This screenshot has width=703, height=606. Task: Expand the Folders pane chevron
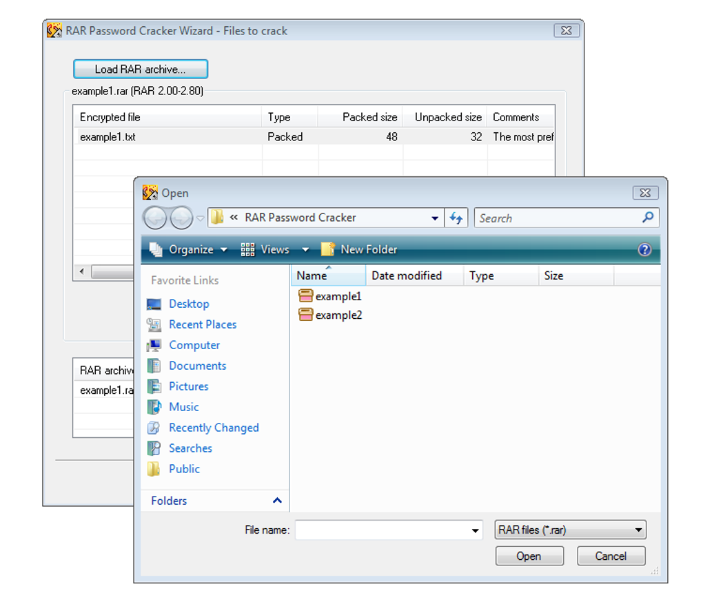coord(277,501)
